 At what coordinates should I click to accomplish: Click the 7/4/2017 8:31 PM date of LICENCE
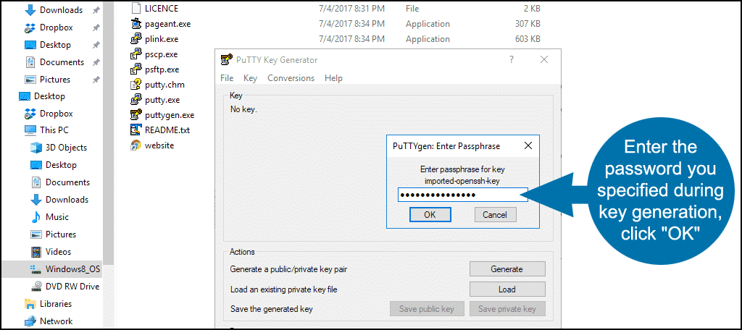351,8
